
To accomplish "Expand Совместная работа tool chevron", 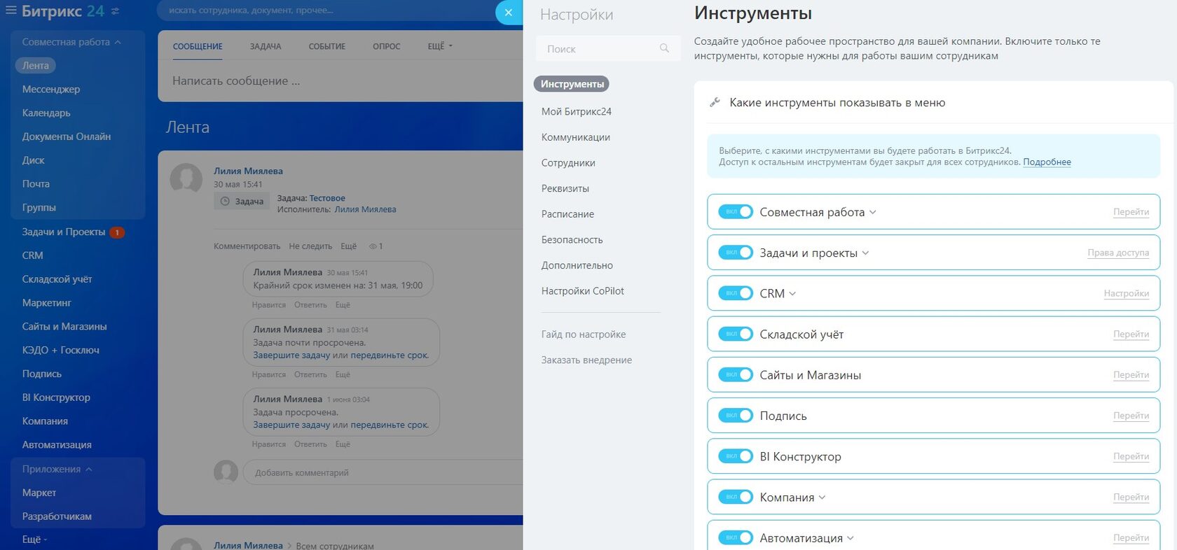I will 873,212.
